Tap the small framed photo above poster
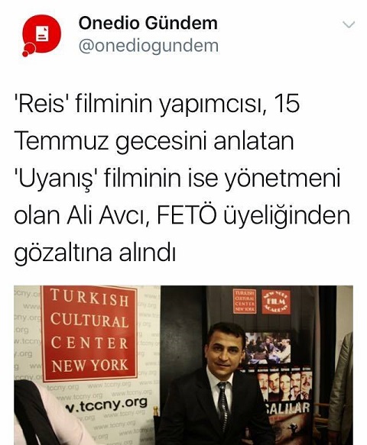This screenshot has height=445, width=367. coord(268,349)
